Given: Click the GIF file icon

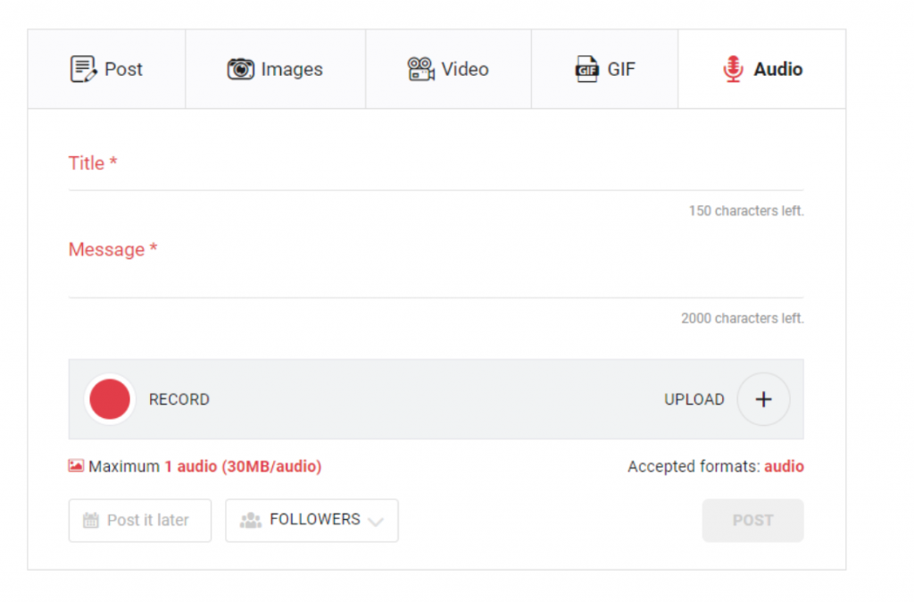Looking at the screenshot, I should [x=586, y=70].
